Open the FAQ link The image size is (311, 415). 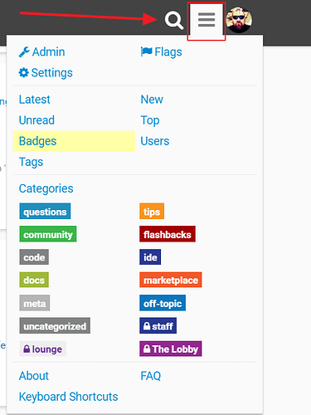[151, 376]
